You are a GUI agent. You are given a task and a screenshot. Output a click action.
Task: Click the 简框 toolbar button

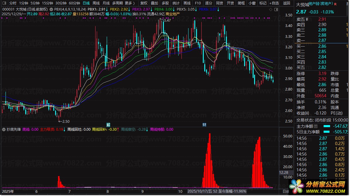(241, 3)
